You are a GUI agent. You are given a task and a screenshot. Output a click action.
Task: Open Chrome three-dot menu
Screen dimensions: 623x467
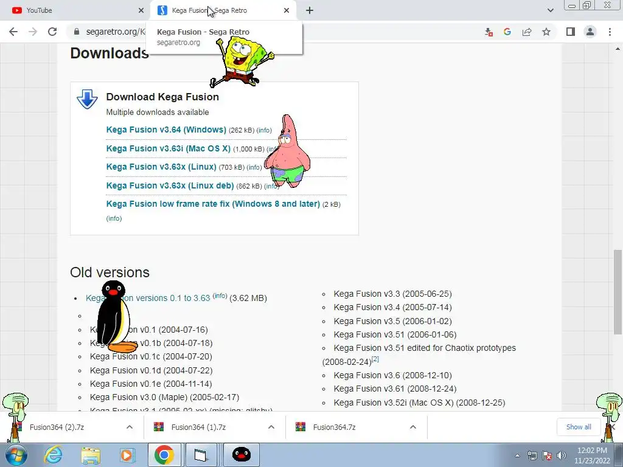[610, 32]
